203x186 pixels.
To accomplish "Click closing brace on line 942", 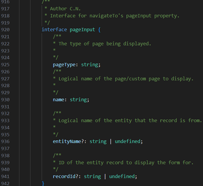I will point(43,184).
